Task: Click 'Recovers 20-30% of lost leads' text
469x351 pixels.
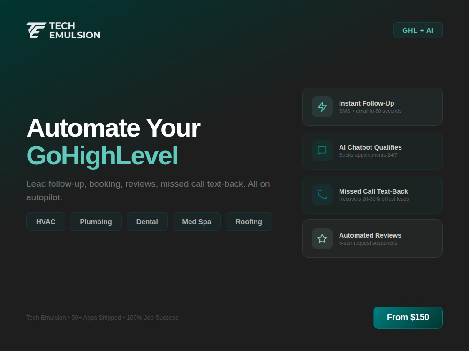Action: click(x=374, y=199)
